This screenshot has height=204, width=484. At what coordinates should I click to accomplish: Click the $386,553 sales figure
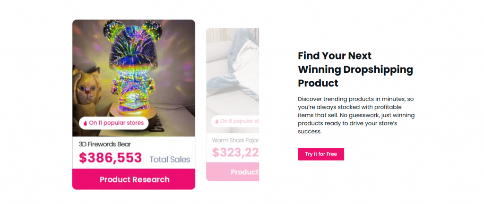[x=111, y=158]
